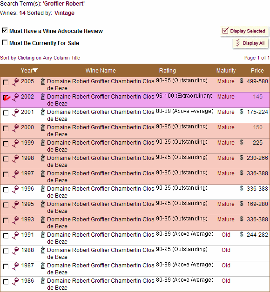Click the 80-89 (Above Average) rating for 1991
This screenshot has height=292, width=270.
coord(185,234)
